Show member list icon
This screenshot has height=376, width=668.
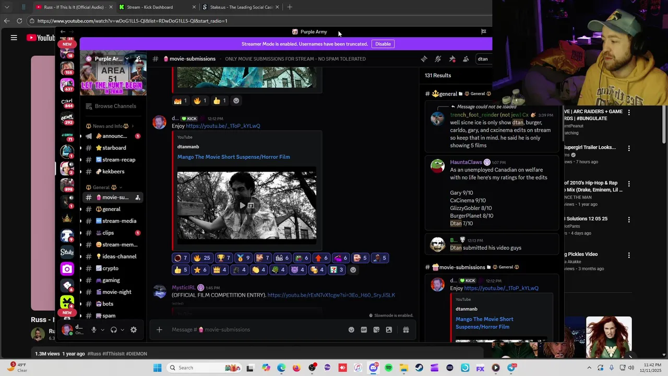(466, 59)
